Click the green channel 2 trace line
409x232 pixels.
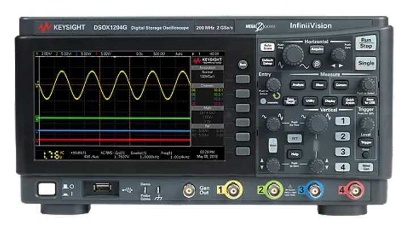coord(115,118)
